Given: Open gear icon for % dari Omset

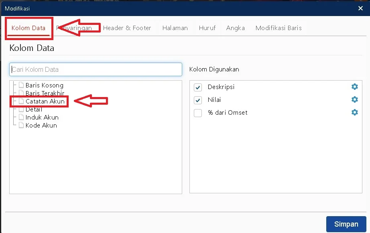Looking at the screenshot, I should pyautogui.click(x=354, y=113).
